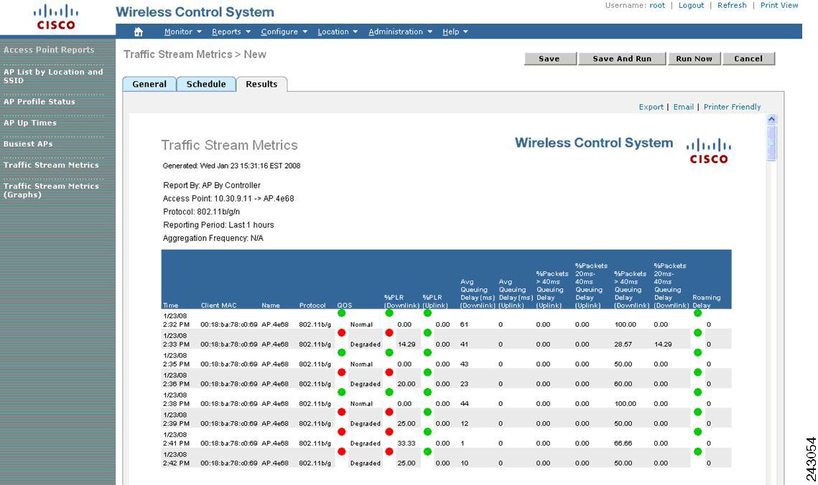The height and width of the screenshot is (485, 818).
Task: Click the Cisco logo at top left
Action: point(56,17)
